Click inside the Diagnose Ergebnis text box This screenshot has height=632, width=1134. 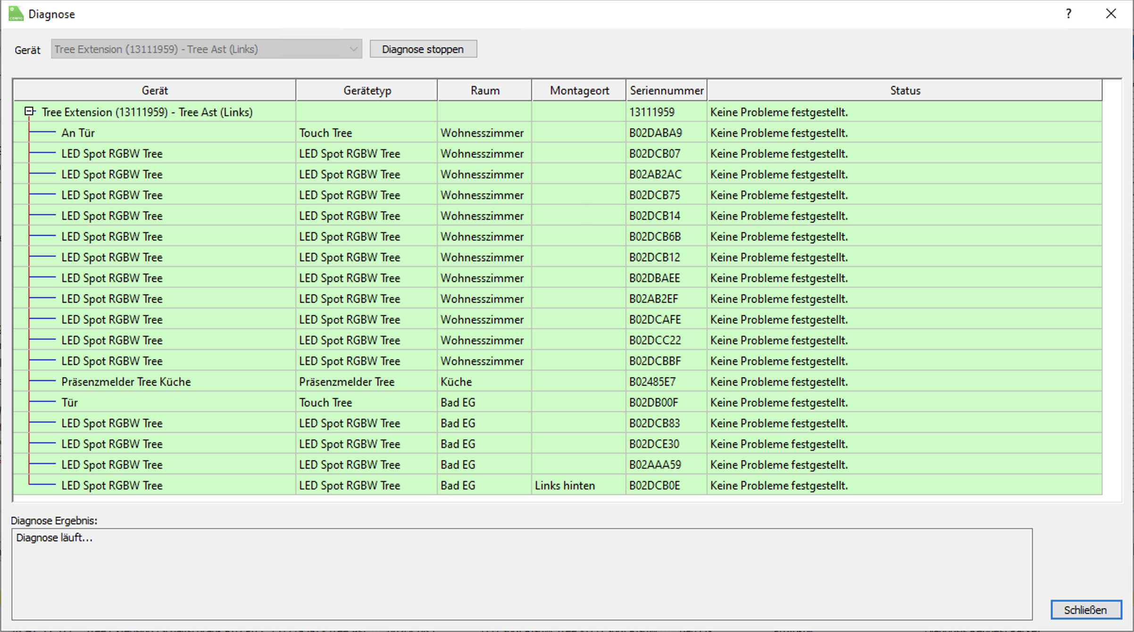pos(521,573)
